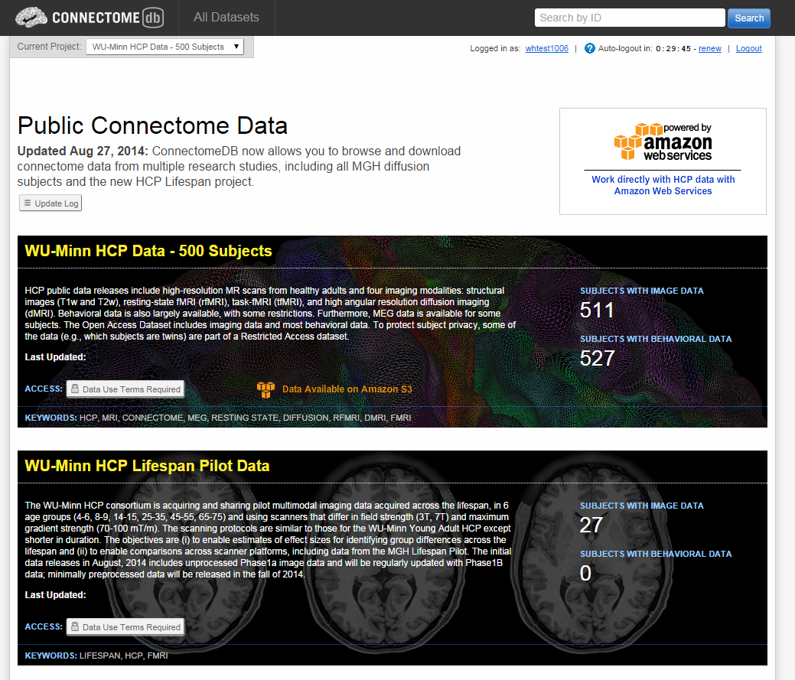Viewport: 795px width, 680px height.
Task: Switch to the All Datasets tab
Action: [226, 17]
